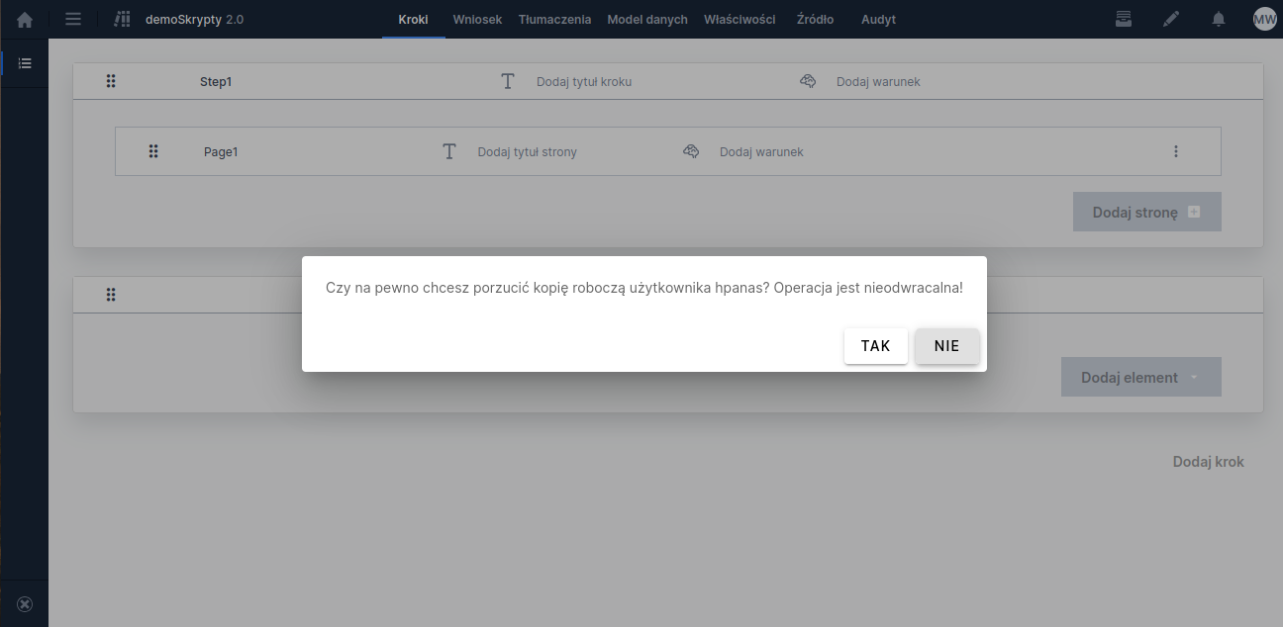Viewport: 1283px width, 627px height.
Task: Click the Page1 drag handle icon
Action: point(153,151)
